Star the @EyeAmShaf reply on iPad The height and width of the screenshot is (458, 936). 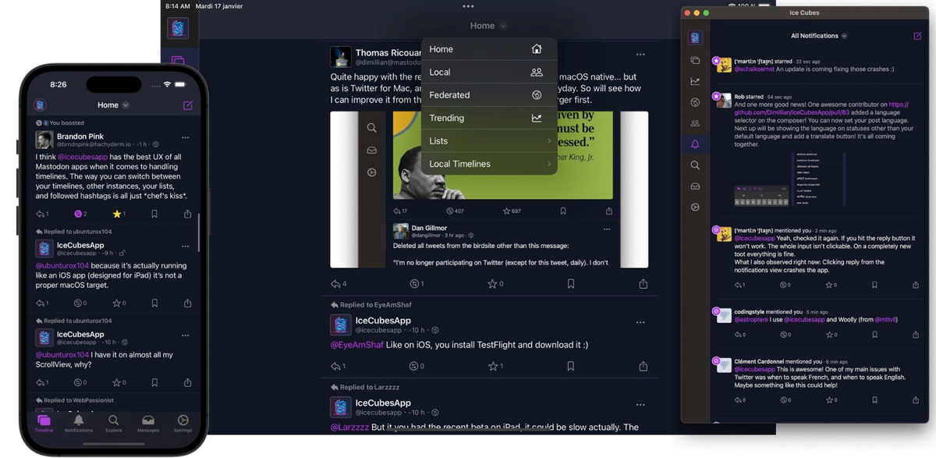click(x=495, y=366)
